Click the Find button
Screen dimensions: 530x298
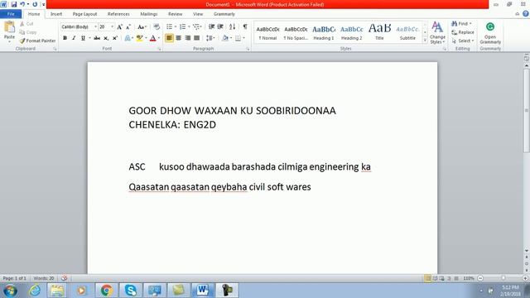(462, 24)
